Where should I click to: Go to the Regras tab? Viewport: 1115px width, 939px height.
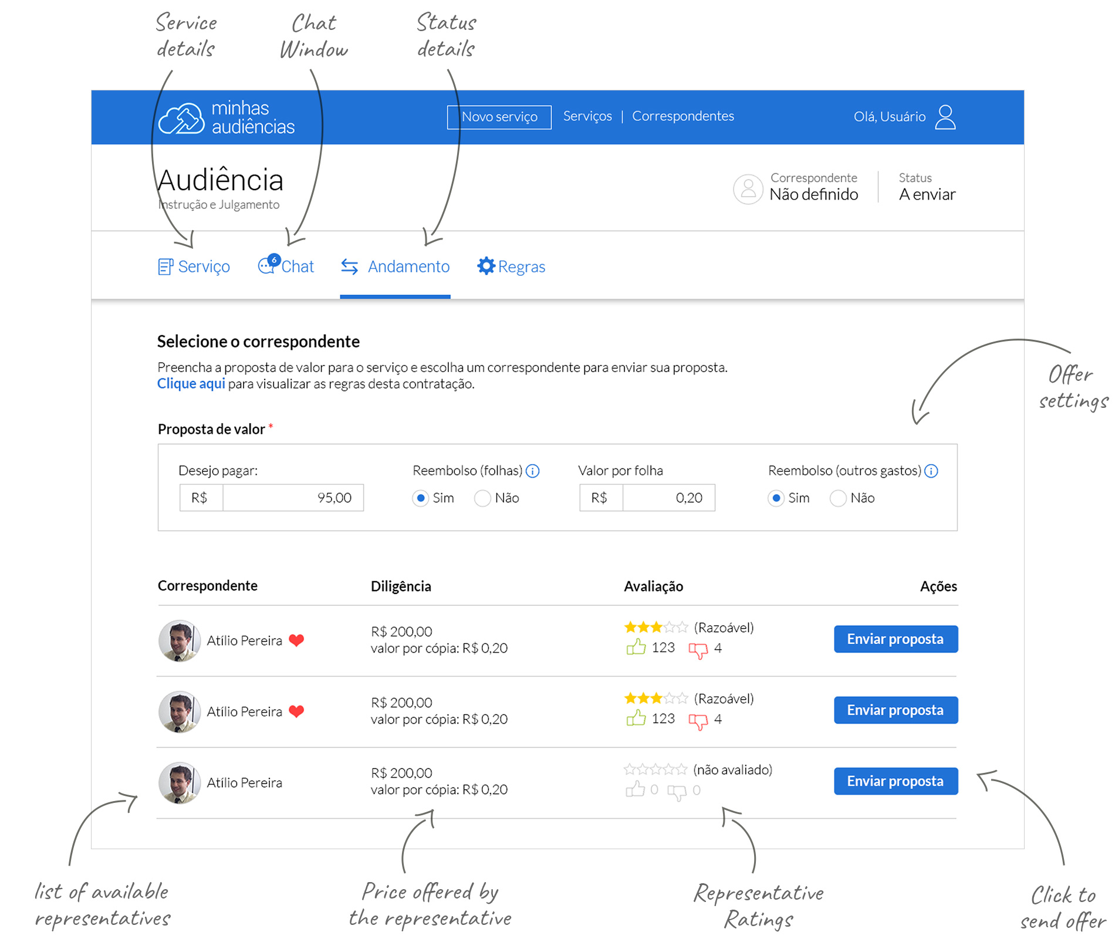point(511,266)
